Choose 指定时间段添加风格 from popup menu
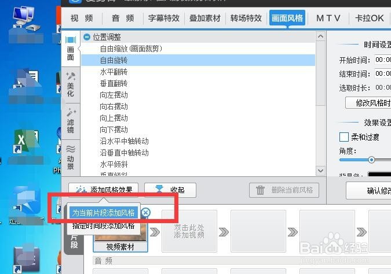The image size is (391, 274). tap(104, 226)
